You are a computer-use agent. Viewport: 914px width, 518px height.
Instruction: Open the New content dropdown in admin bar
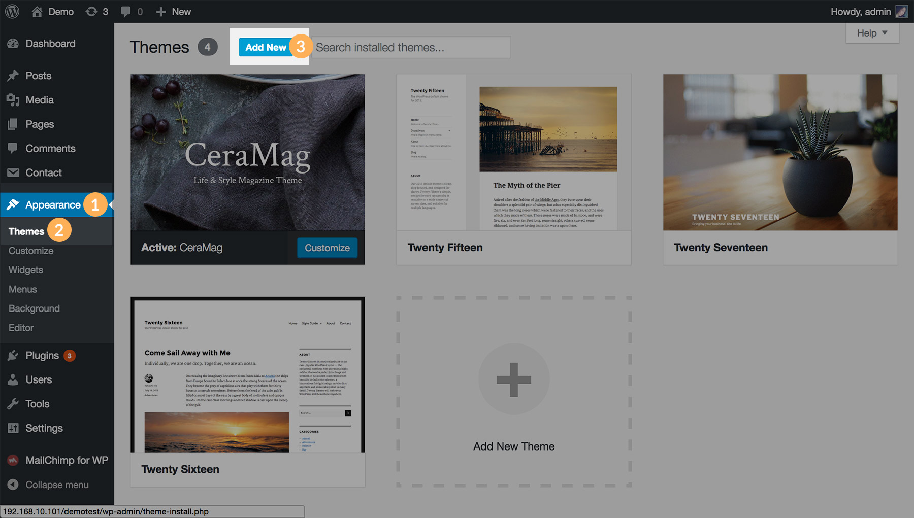click(174, 11)
